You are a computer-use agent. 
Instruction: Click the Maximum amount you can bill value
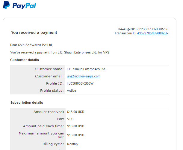[x=75, y=135]
